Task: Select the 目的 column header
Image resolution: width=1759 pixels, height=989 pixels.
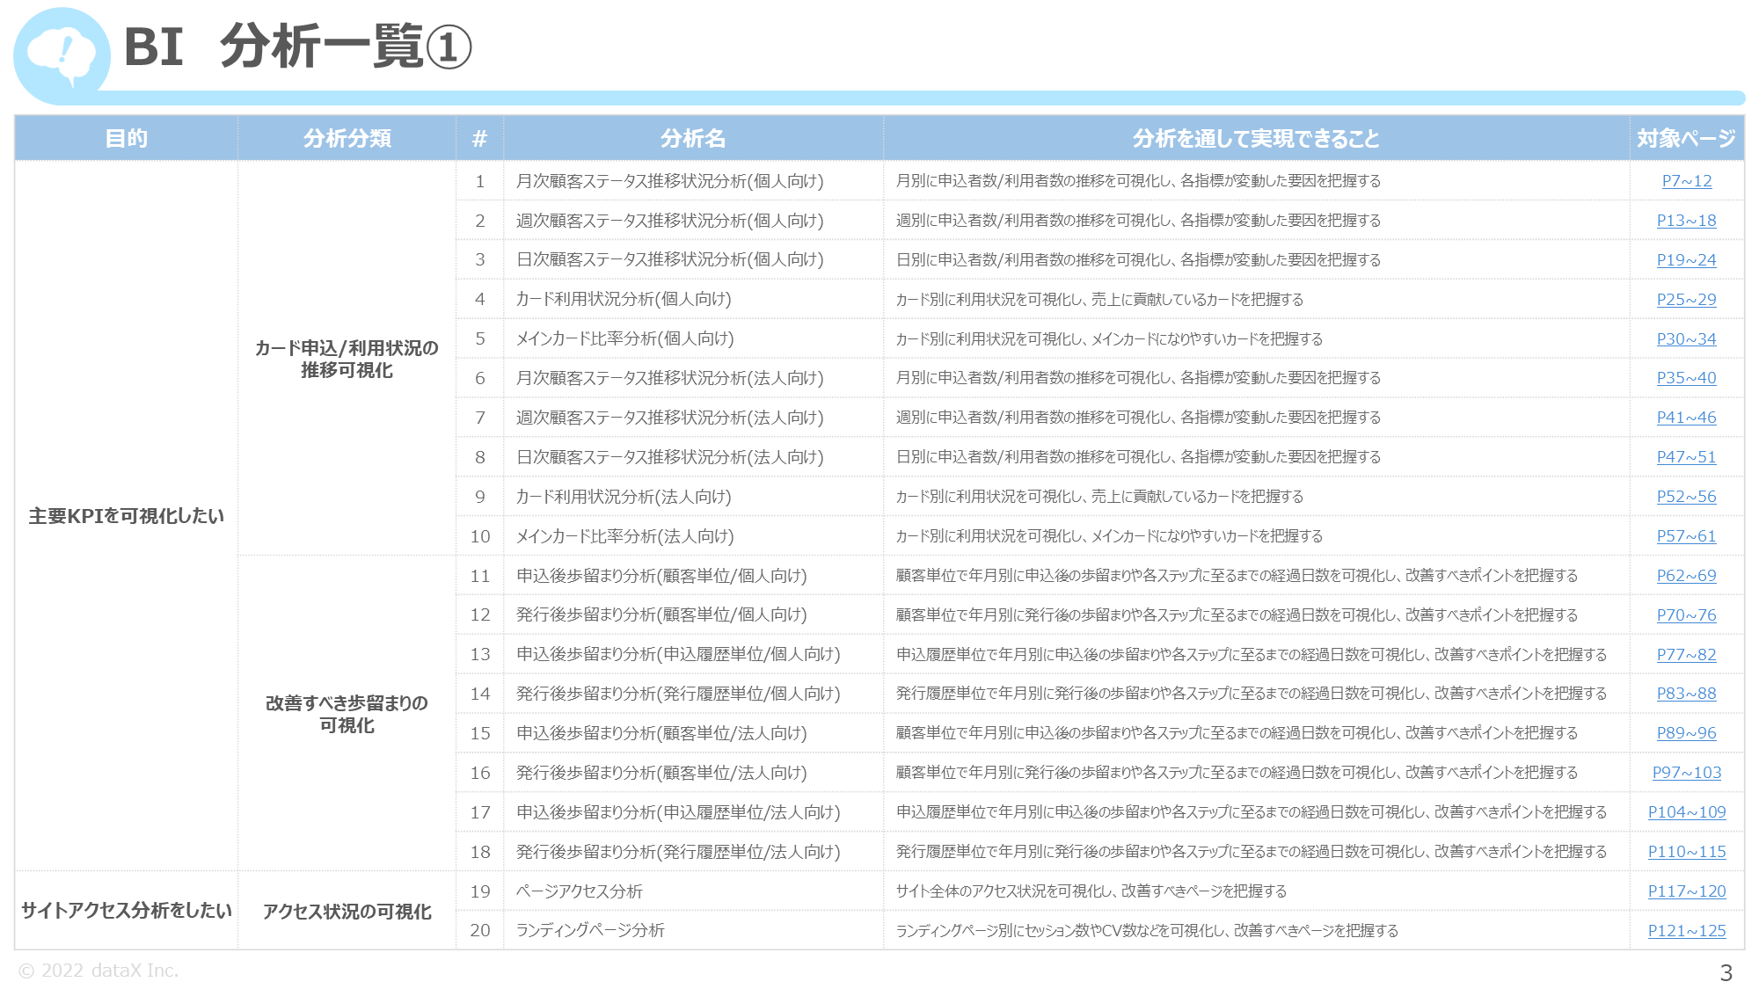Action: [127, 138]
